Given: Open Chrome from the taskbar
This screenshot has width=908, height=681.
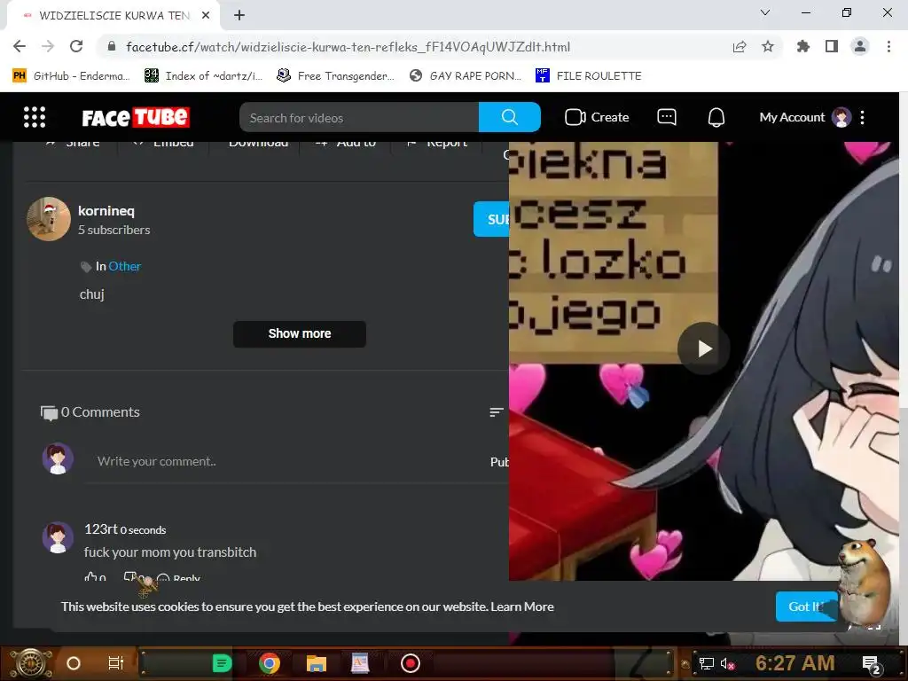Looking at the screenshot, I should tap(270, 663).
